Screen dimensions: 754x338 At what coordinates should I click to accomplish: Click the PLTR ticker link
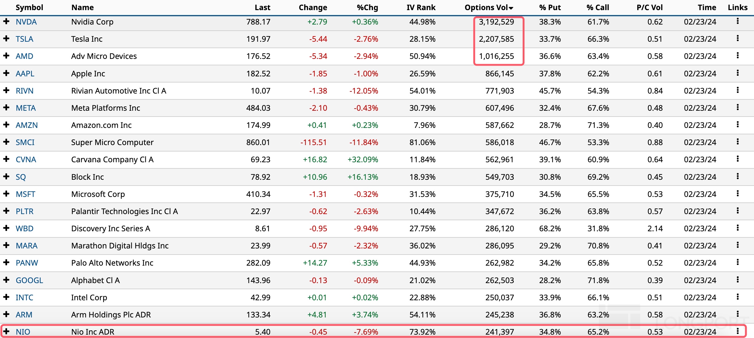click(x=25, y=211)
